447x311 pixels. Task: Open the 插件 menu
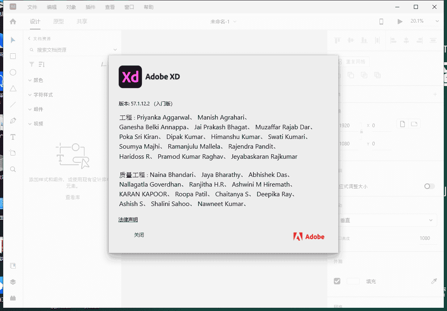click(91, 7)
